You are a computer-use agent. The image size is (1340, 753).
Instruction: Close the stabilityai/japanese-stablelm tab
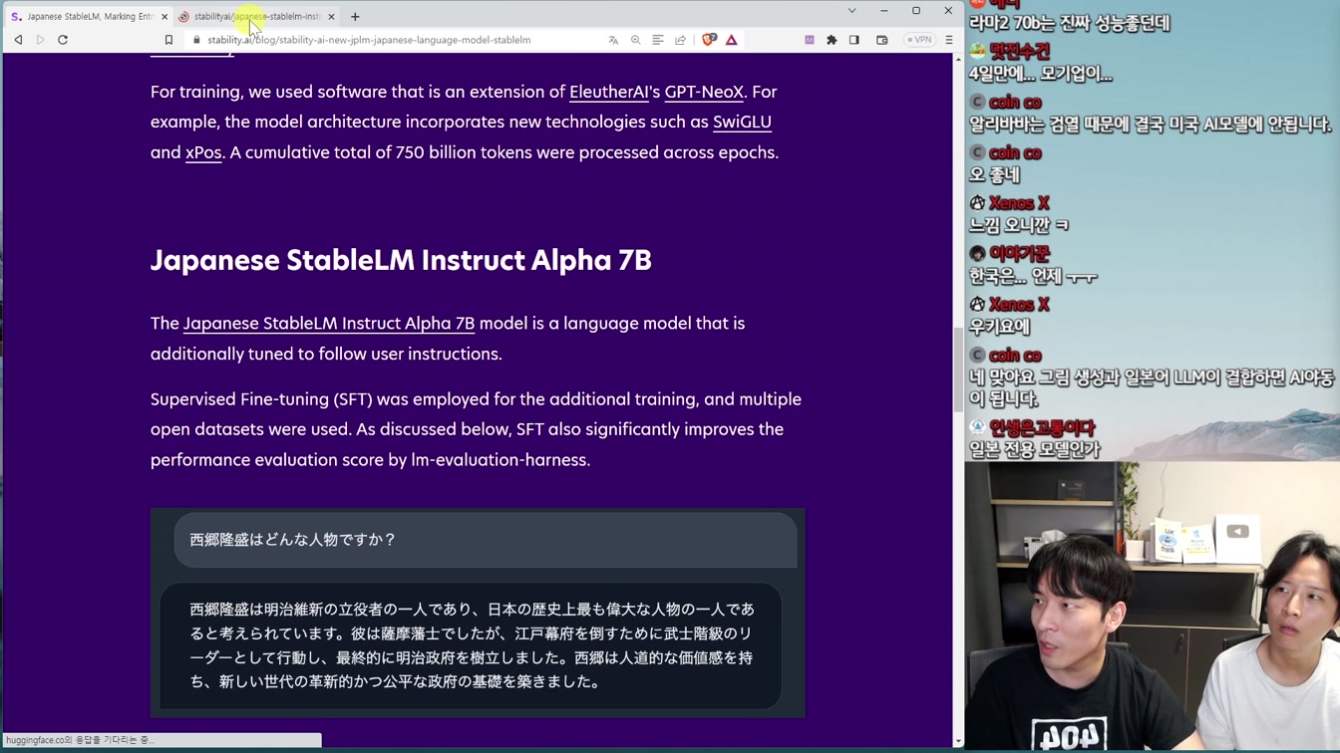coord(331,17)
